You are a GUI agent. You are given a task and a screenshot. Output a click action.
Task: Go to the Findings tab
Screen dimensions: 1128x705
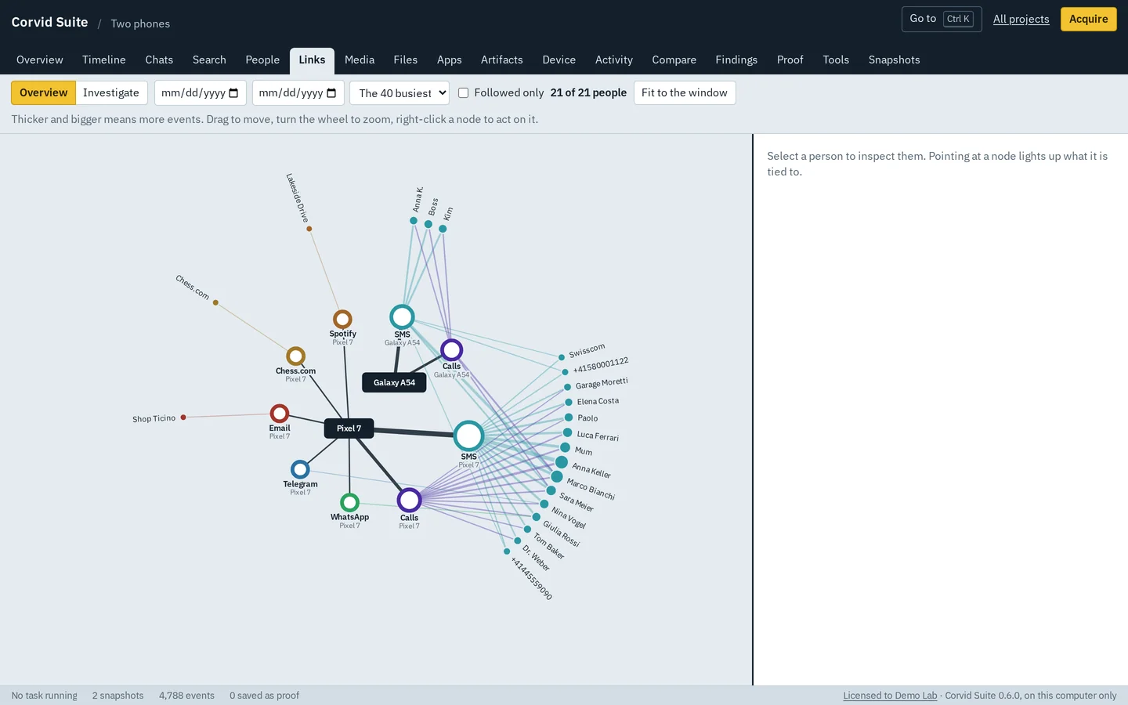point(736,60)
